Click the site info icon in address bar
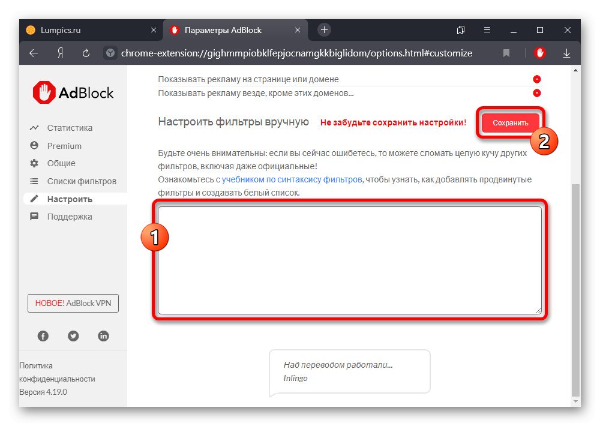 coord(110,53)
